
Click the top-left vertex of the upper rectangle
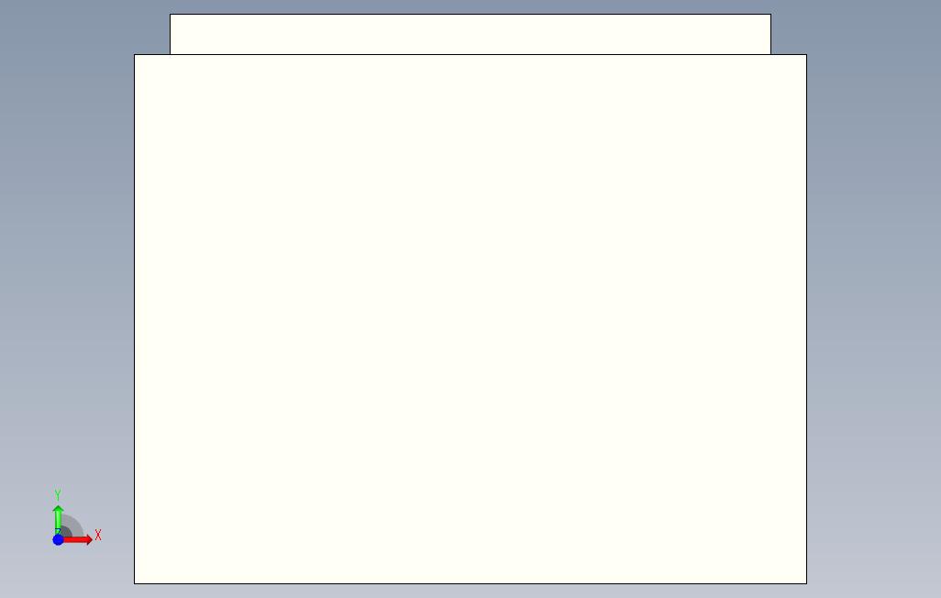170,14
